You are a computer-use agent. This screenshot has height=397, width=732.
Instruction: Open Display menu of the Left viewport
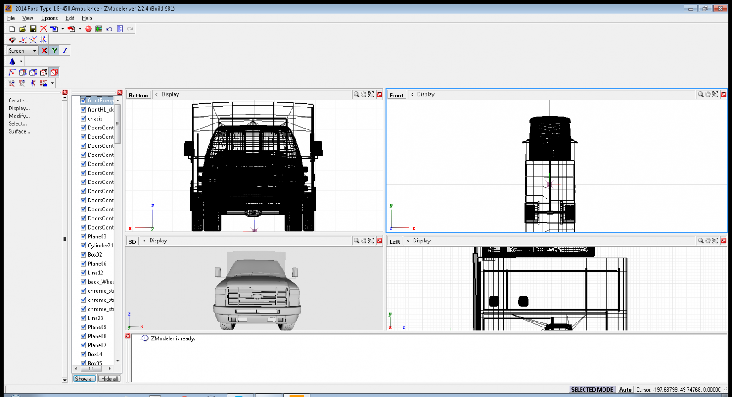(421, 241)
